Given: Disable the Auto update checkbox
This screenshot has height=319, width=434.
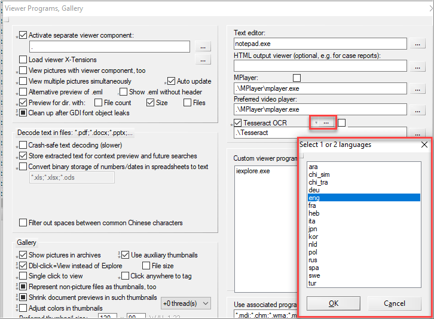Looking at the screenshot, I should (172, 81).
